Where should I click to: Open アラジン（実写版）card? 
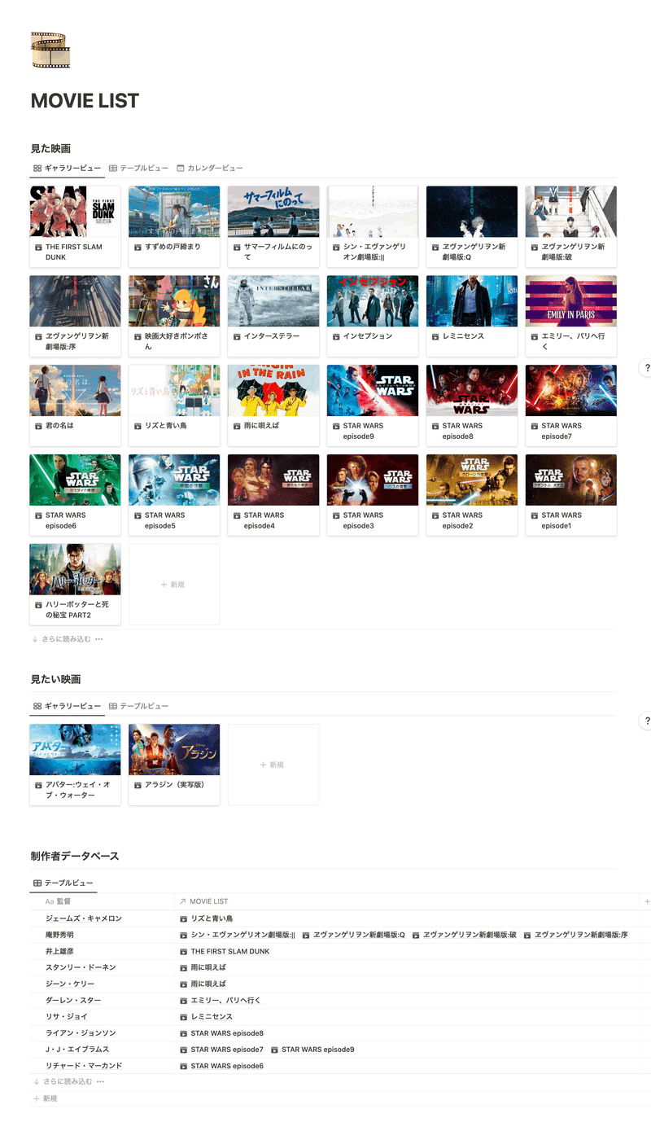174,765
